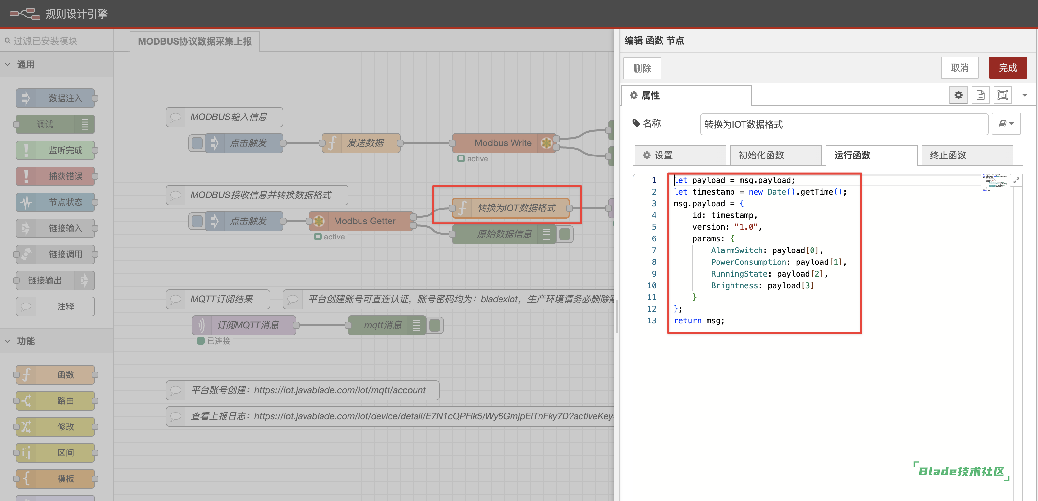The width and height of the screenshot is (1038, 501).
Task: Select the 订阅MQTT消息 node
Action: tap(244, 325)
